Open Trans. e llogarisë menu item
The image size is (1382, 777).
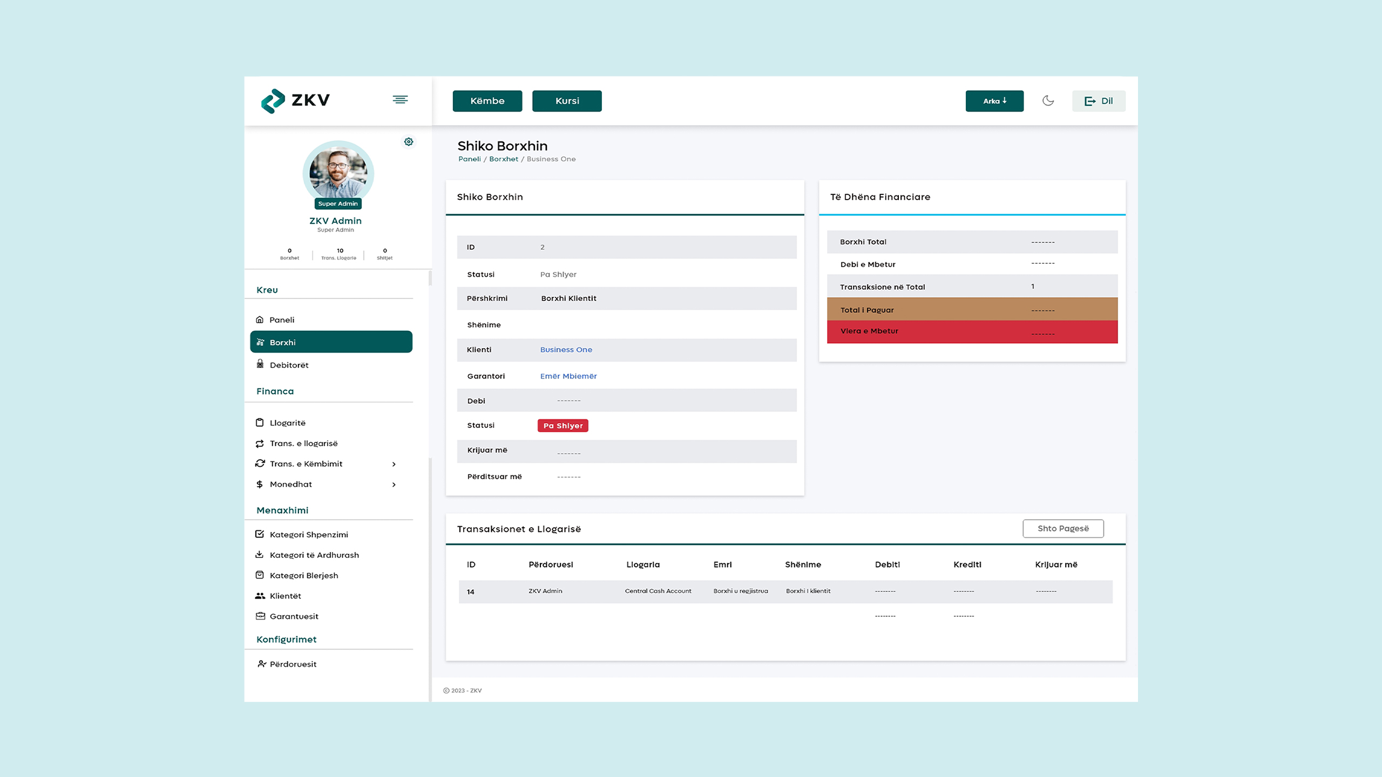coord(303,444)
